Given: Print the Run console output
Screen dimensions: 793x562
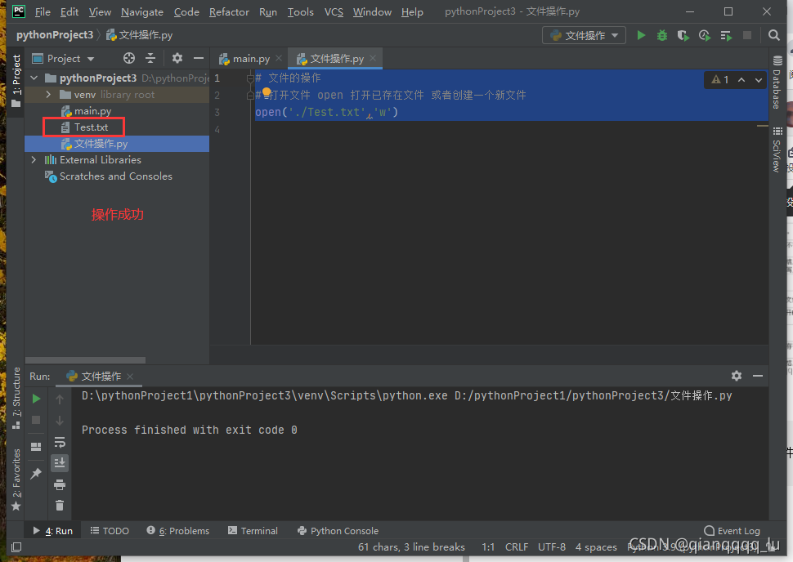Looking at the screenshot, I should [60, 484].
